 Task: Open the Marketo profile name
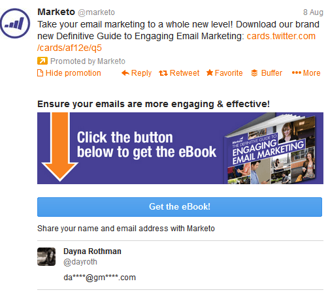[56, 12]
